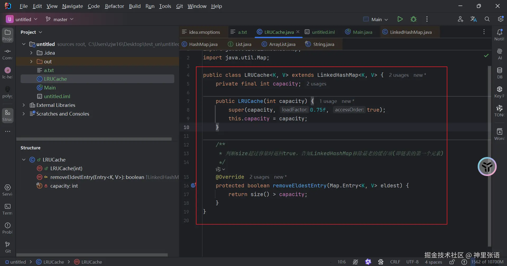Click the CRLF line separator

(x=395, y=262)
